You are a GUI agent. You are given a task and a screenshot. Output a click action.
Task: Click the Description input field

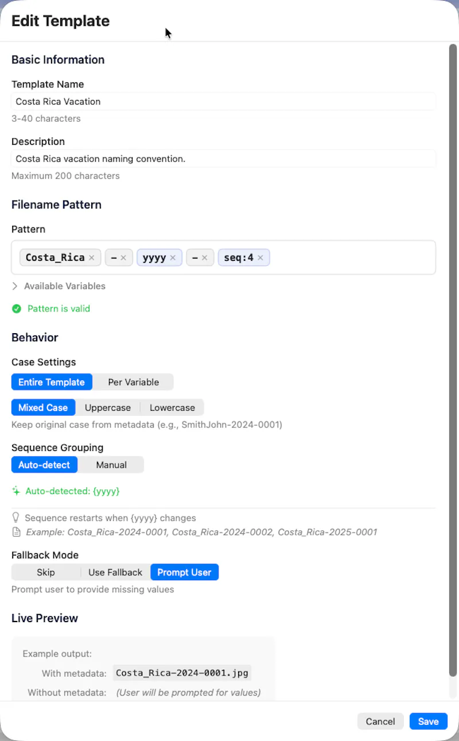tap(224, 159)
